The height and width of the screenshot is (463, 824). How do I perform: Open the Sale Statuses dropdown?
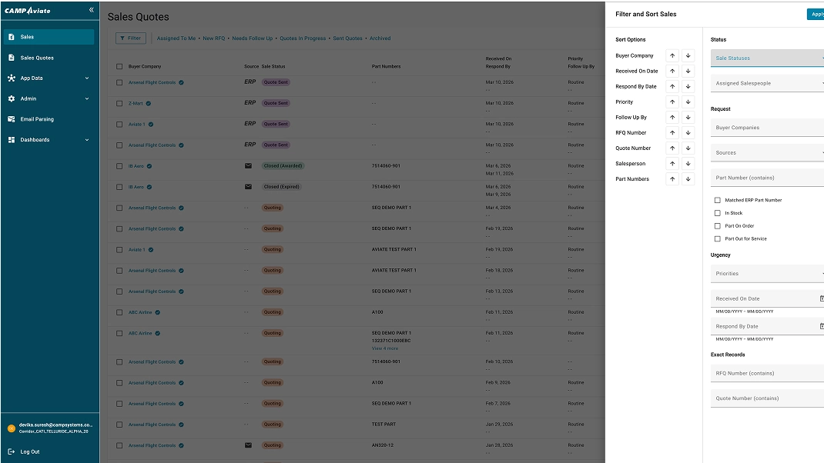pos(767,58)
